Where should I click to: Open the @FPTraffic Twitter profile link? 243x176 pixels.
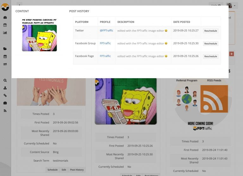pos(106,31)
